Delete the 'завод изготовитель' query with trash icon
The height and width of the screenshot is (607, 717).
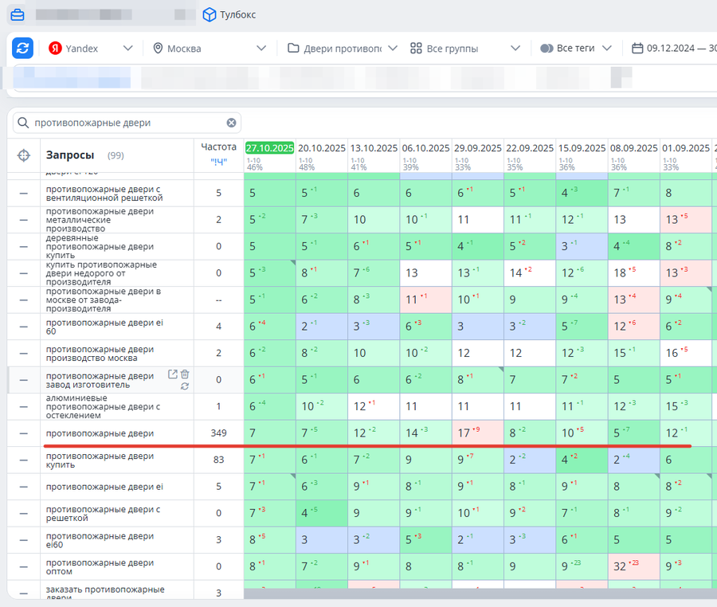(x=185, y=374)
